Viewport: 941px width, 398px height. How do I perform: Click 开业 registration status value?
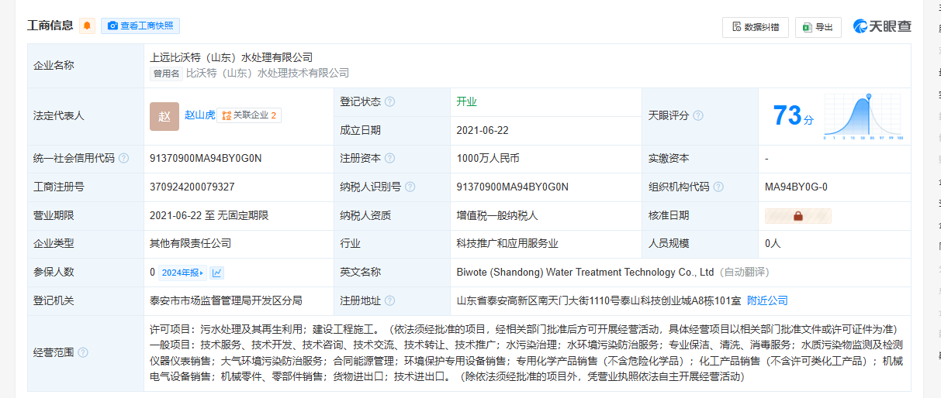point(466,101)
